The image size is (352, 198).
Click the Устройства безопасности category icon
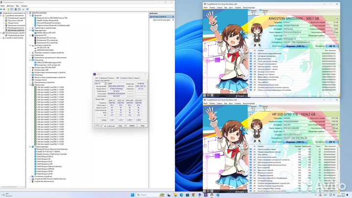pyautogui.click(x=33, y=181)
